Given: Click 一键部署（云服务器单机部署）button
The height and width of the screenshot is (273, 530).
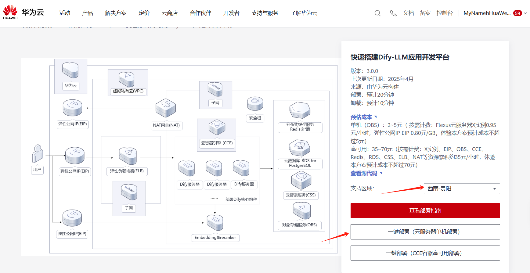Looking at the screenshot, I should click(425, 232).
